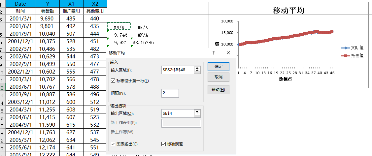
Task: Select the 时间 cell
Action: [20, 11]
